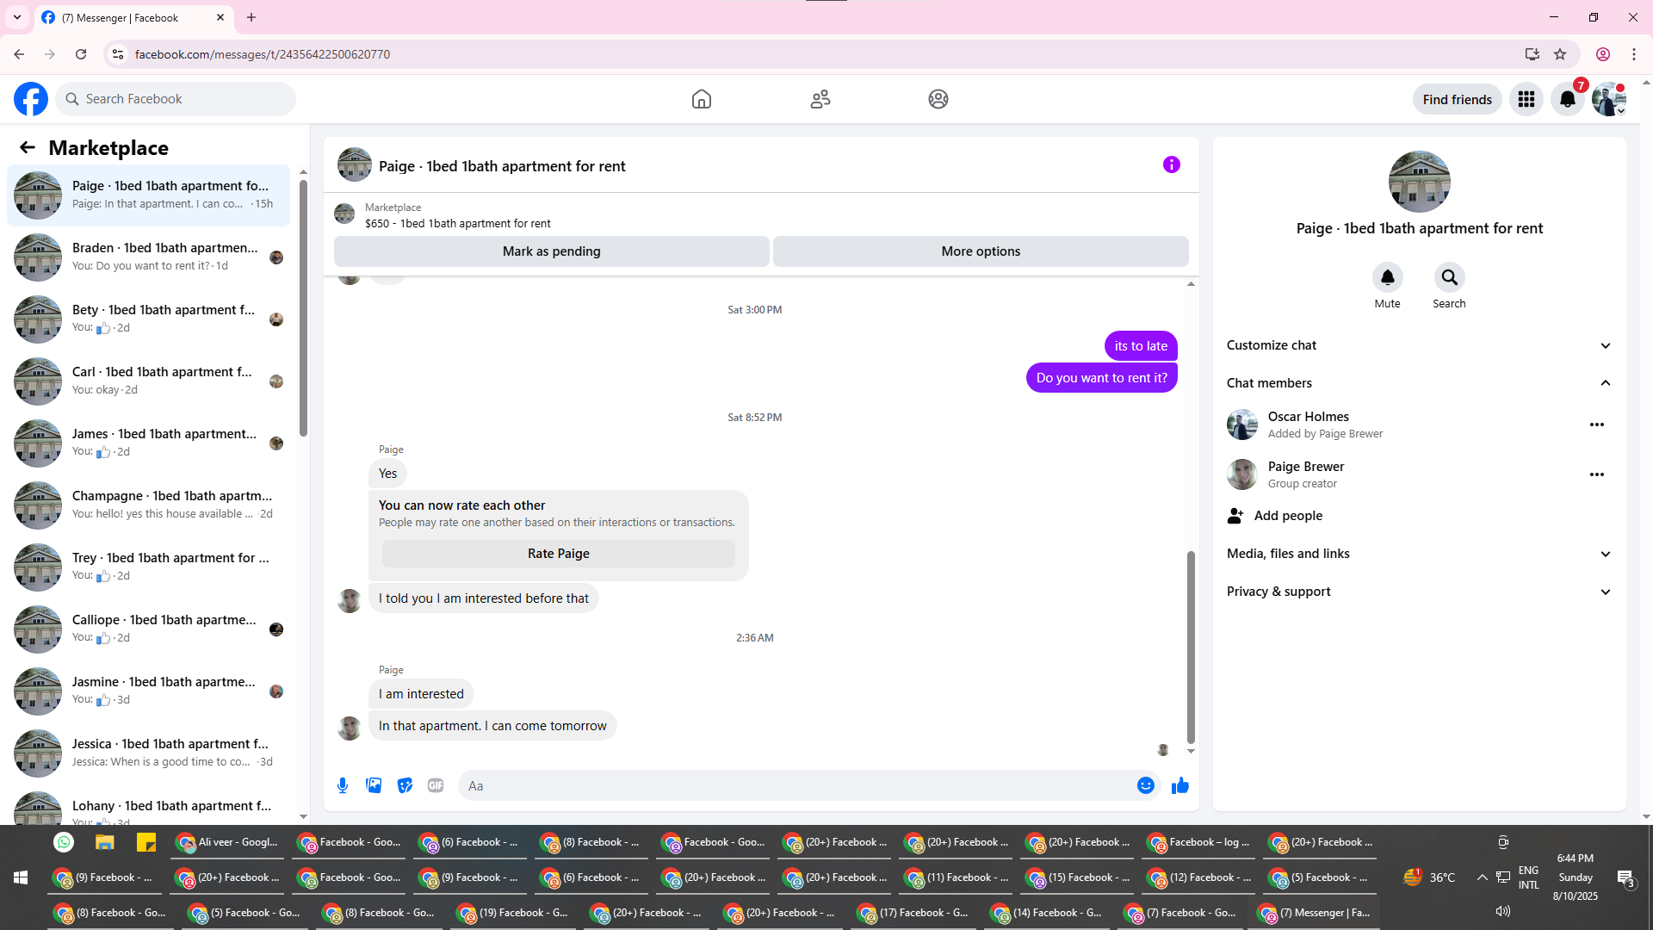
Task: Expand Privacy & support section
Action: tap(1605, 592)
